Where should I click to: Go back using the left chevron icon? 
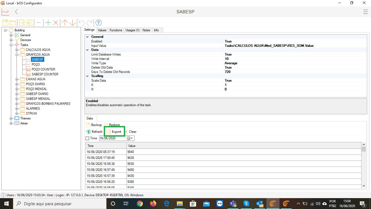click(17, 12)
